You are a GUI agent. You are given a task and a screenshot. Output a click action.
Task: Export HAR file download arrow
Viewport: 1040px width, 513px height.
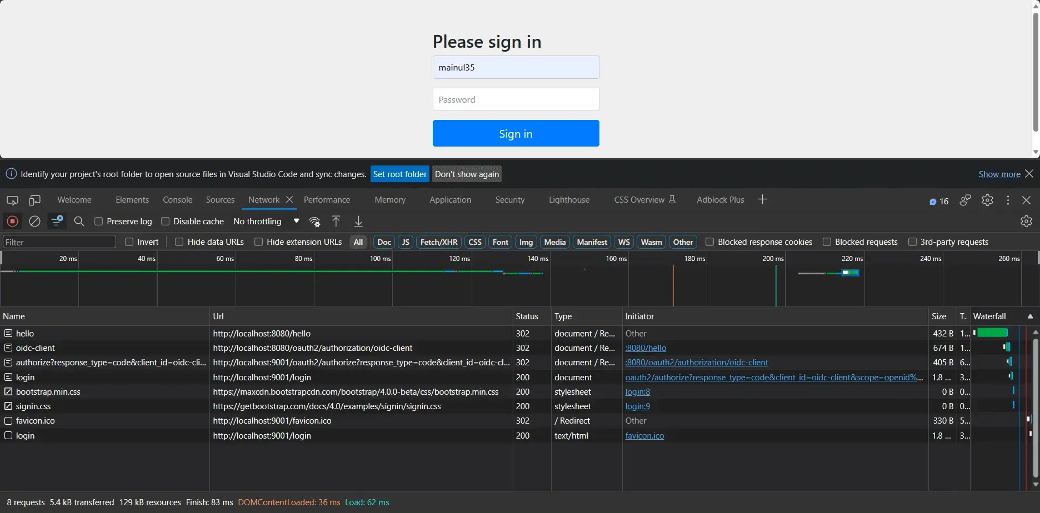click(x=358, y=221)
